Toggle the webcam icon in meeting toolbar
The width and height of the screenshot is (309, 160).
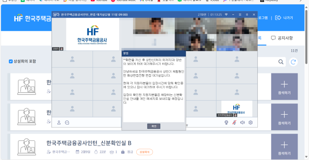pyautogui.click(x=226, y=122)
